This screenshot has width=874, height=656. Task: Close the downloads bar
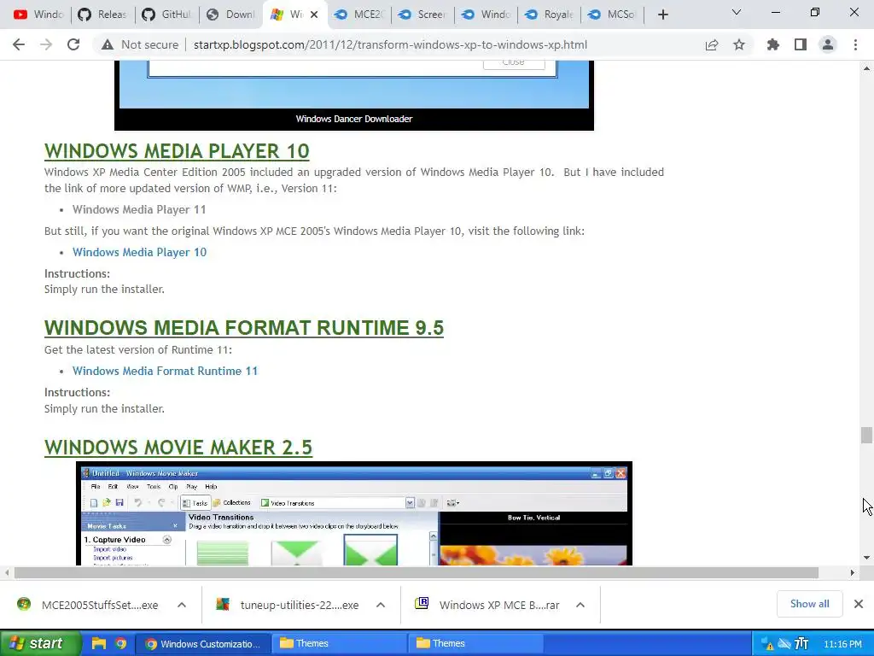click(x=859, y=604)
